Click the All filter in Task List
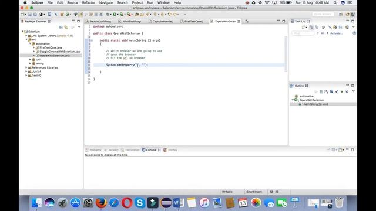This screenshot has width=376, height=211. click(x=323, y=33)
